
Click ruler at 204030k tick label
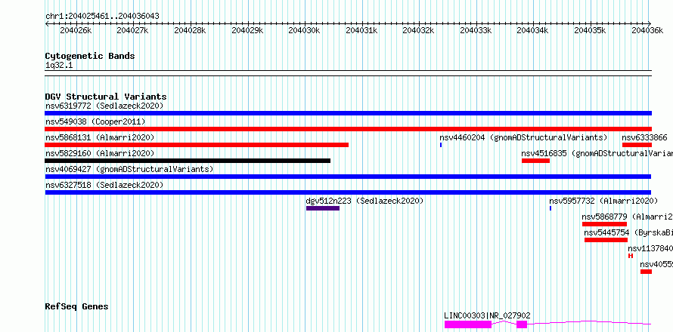coord(304,30)
